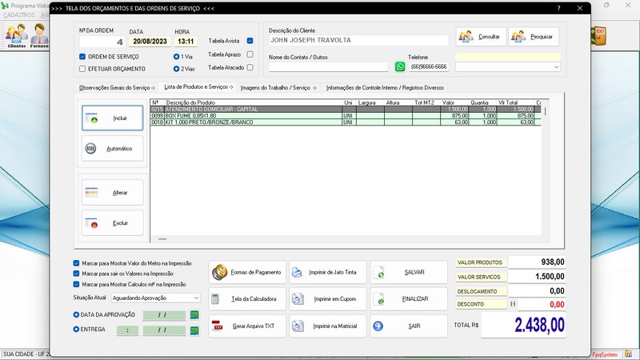Screen dimensions: 640x360
Task: Switch to Observações Gerais do Serviço tab
Action: coord(117,87)
